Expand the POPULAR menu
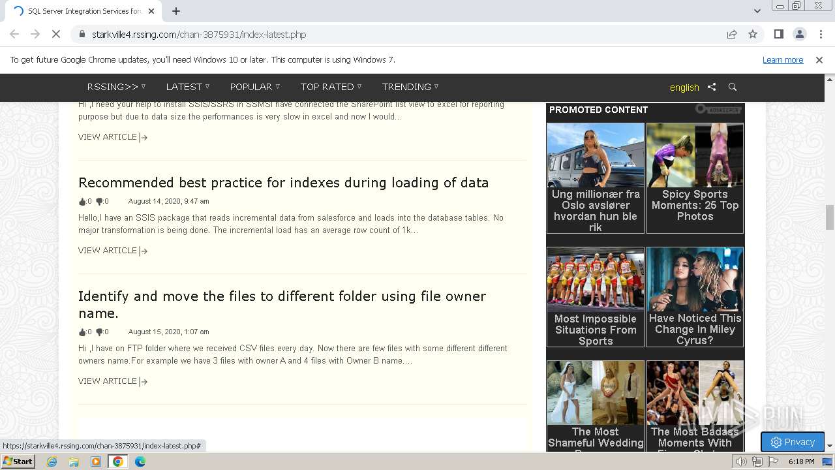 [x=255, y=87]
